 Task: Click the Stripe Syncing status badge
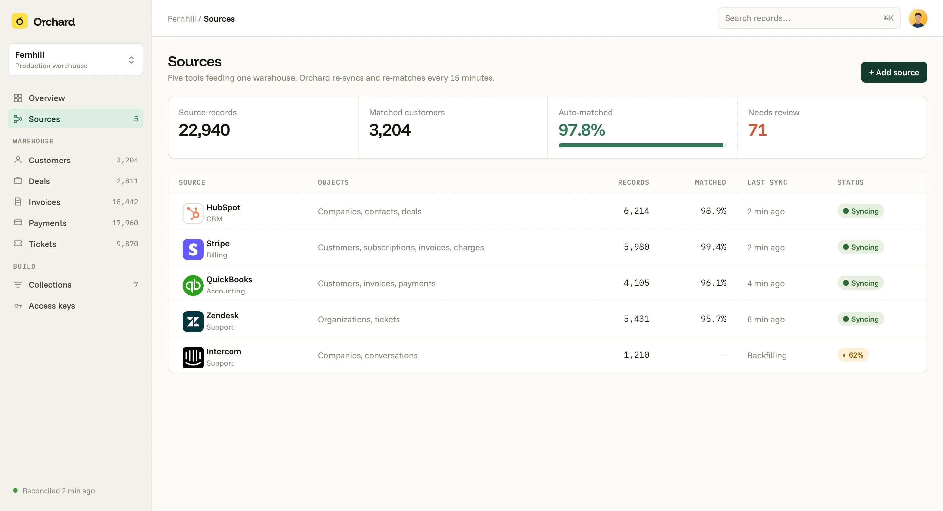[860, 247]
